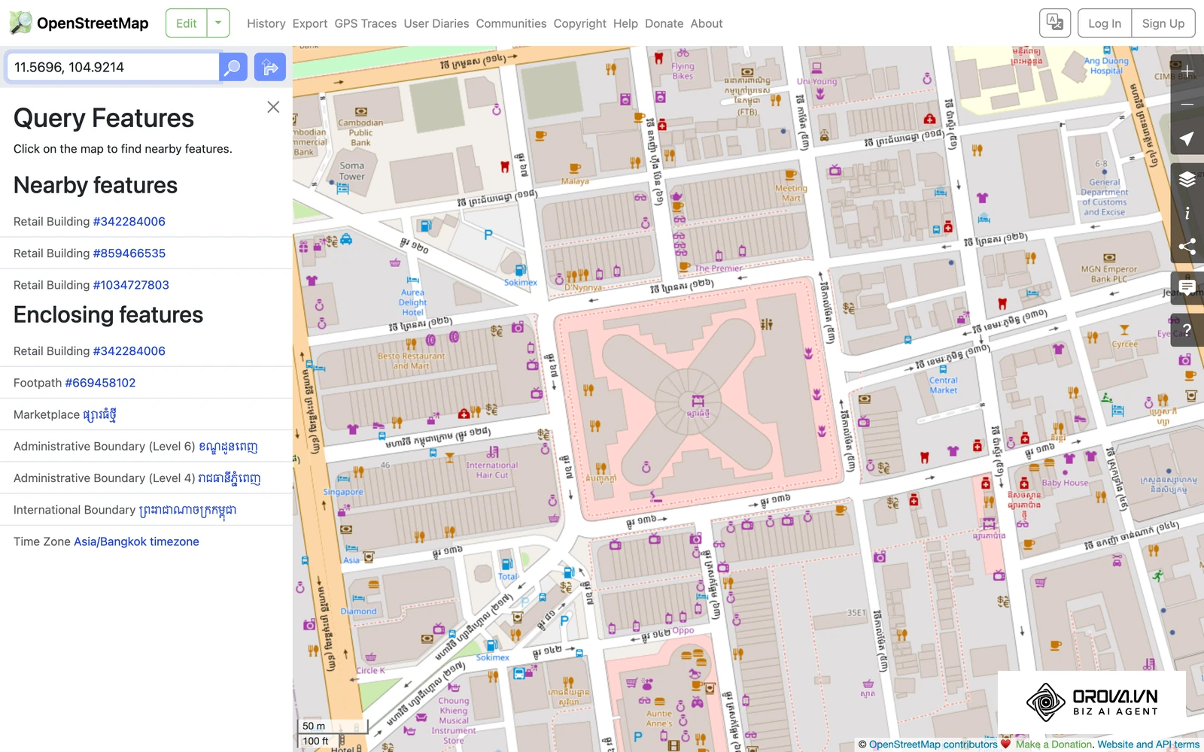Screen dimensions: 1204x752
Task: Open the History menu item
Action: coord(266,23)
